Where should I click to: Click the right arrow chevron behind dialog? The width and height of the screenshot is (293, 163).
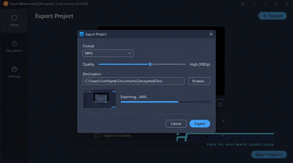[223, 121]
